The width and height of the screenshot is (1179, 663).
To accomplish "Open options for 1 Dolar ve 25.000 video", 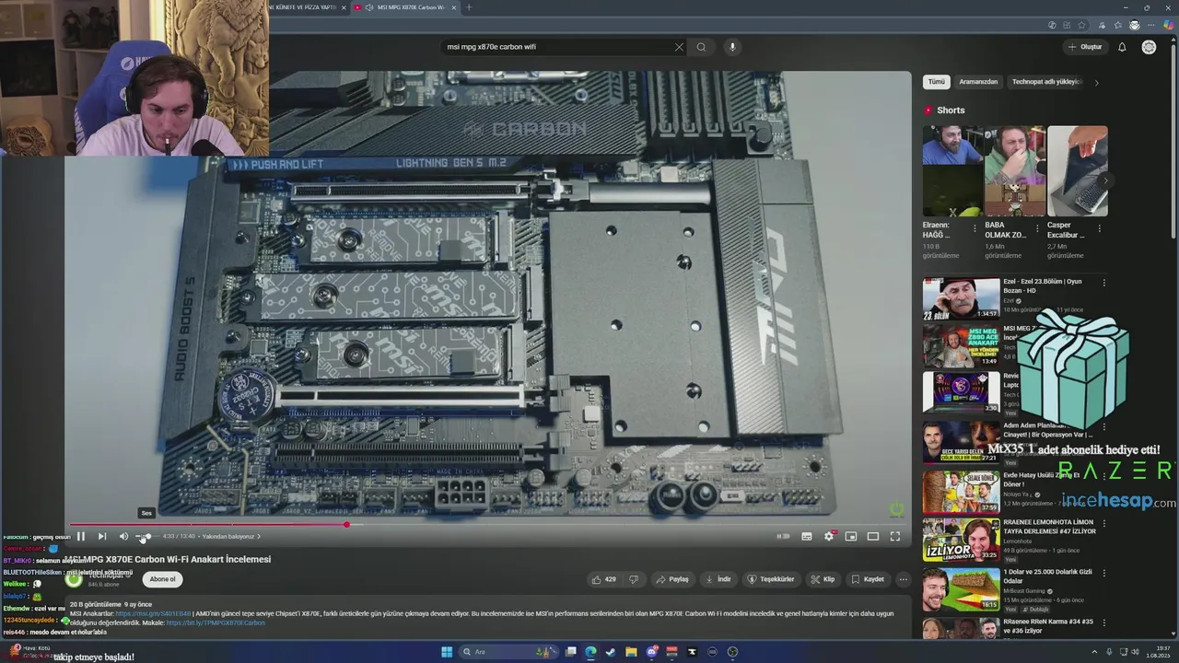I will click(x=1104, y=572).
